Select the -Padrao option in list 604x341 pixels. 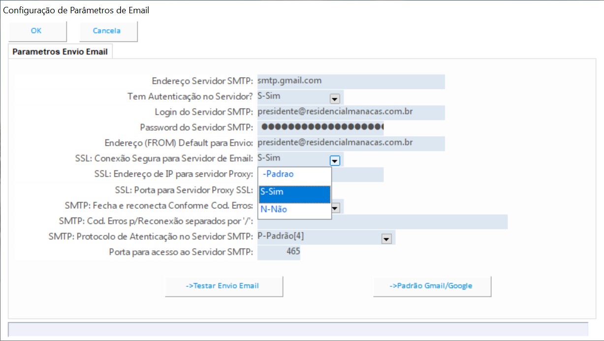click(294, 174)
